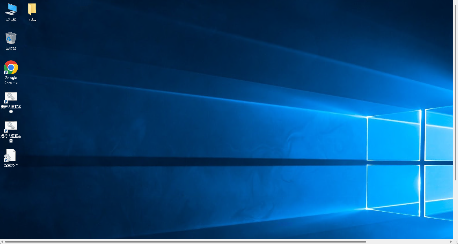Click the right scroll arrow on bottom scrollbar
Image resolution: width=458 pixels, height=244 pixels.
pyautogui.click(x=450, y=242)
